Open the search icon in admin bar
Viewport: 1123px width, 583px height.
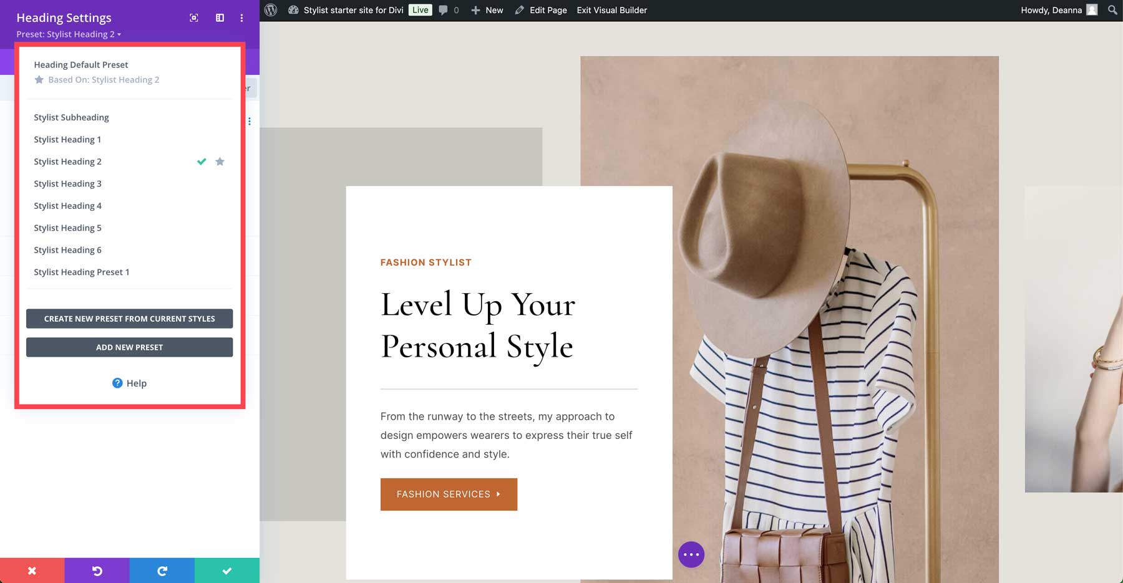pyautogui.click(x=1112, y=10)
